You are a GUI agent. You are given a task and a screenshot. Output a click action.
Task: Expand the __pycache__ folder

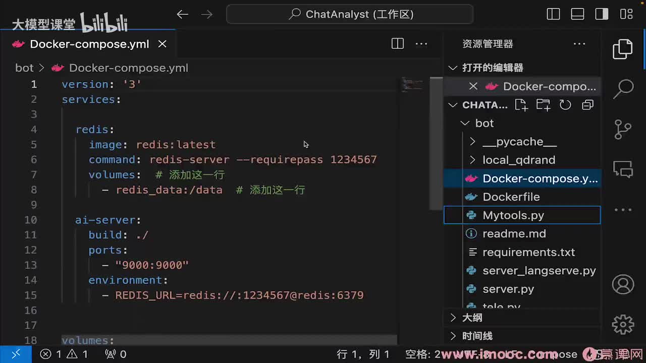[522, 142]
